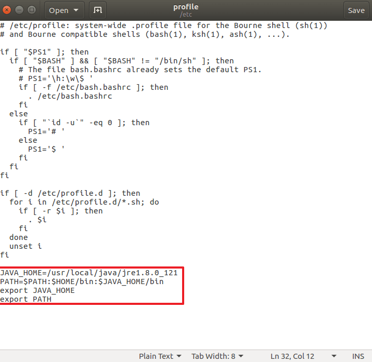Click the profile title in the header bar

pos(187,7)
